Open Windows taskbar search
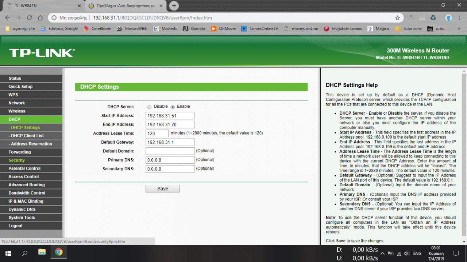 25,253
